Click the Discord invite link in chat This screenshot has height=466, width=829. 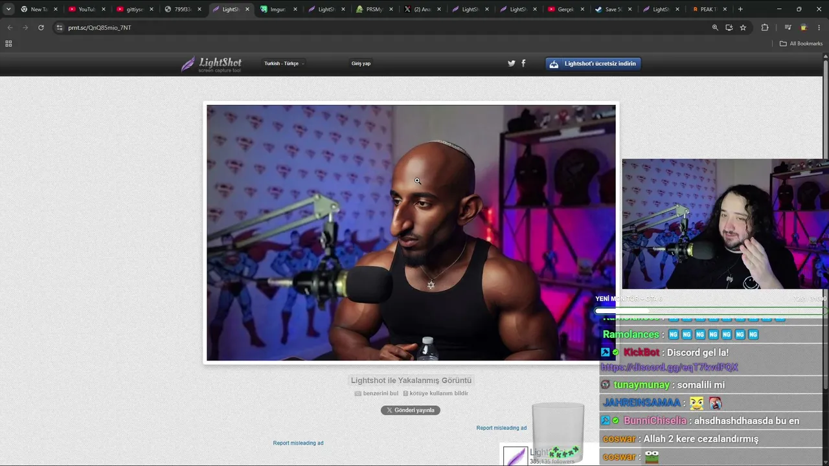click(x=670, y=367)
